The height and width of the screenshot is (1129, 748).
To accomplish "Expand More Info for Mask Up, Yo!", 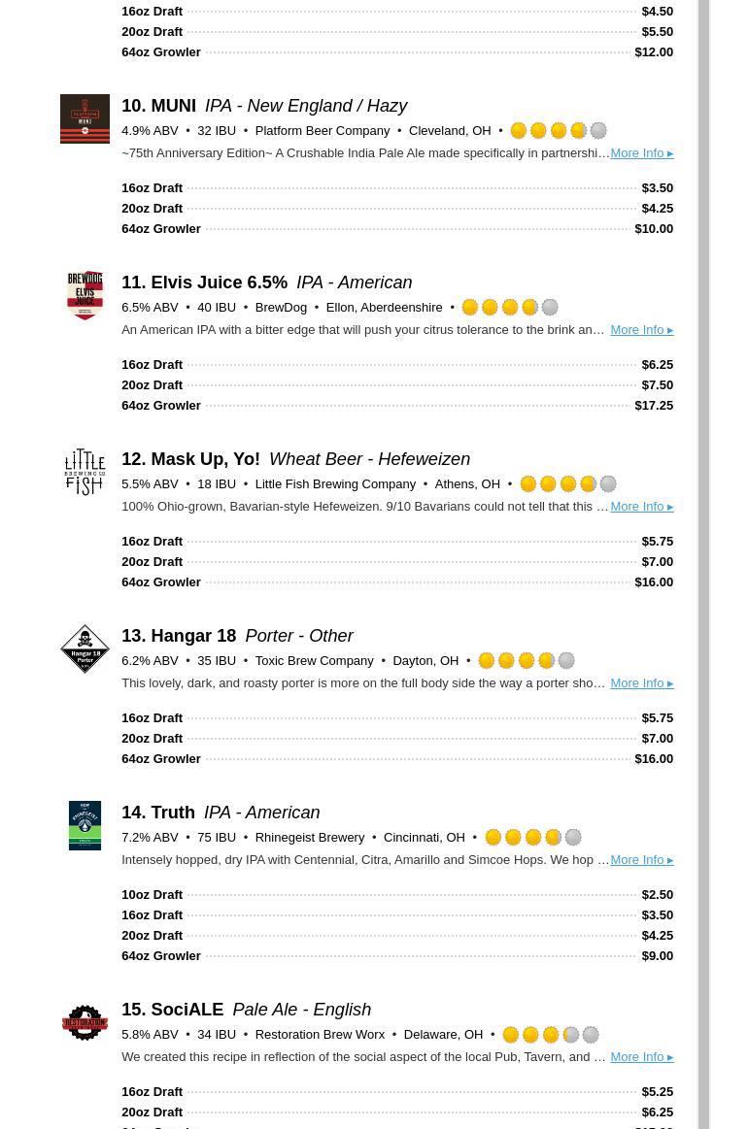I will [x=641, y=507].
